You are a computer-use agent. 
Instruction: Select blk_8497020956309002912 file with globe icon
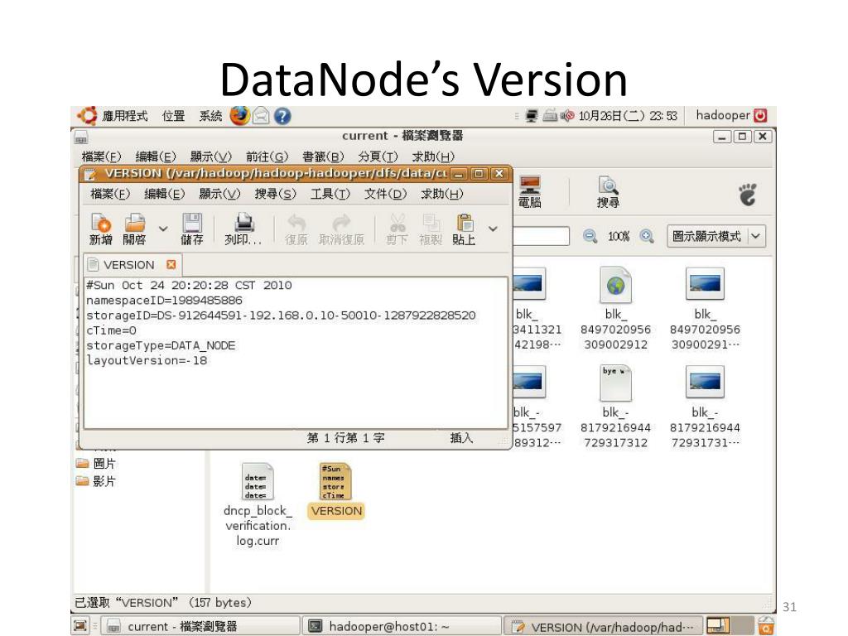click(x=615, y=309)
